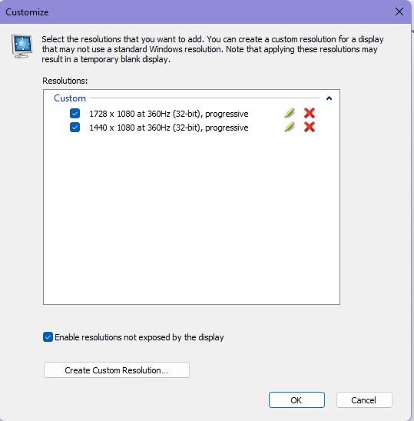Screen dimensions: 414x421
Task: Click the Resolutions: label above the list
Action: pos(65,81)
